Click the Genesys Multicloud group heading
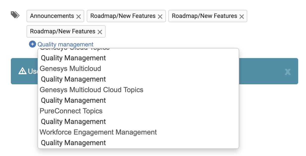This screenshot has height=156, width=306. (70, 69)
